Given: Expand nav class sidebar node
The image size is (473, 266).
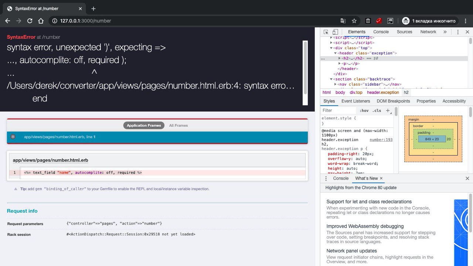Looking at the screenshot, I should [336, 84].
